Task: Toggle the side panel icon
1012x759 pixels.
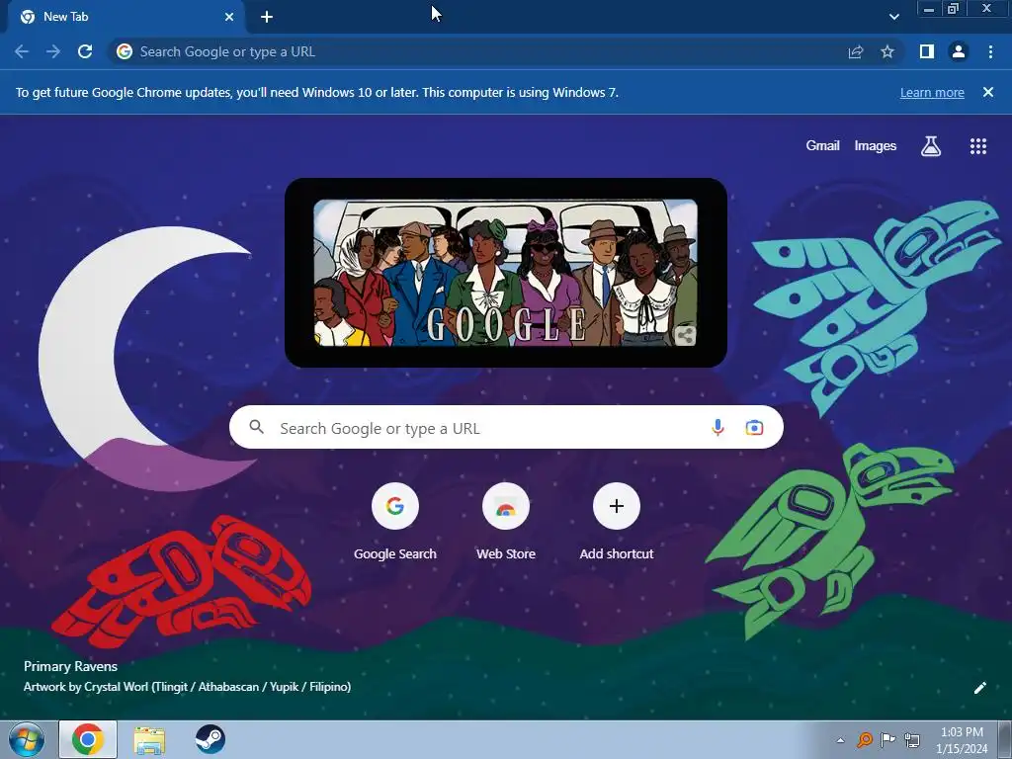Action: click(927, 51)
